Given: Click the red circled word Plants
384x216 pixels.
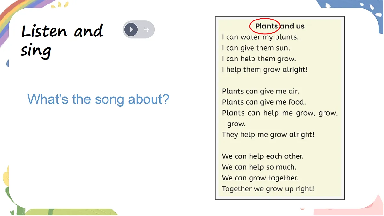Looking at the screenshot, I should point(266,26).
